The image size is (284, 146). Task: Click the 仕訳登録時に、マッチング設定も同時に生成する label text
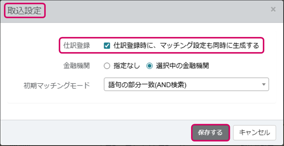coord(186,46)
